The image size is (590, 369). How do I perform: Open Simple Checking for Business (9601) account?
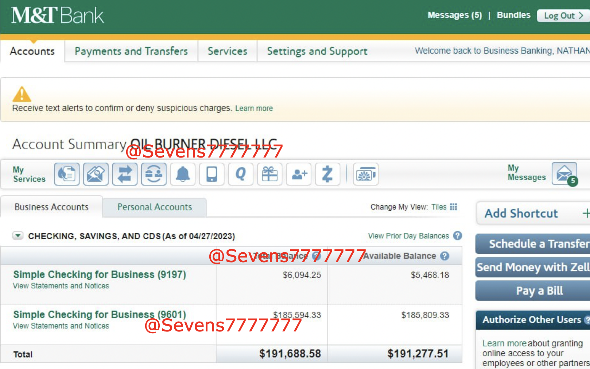100,314
